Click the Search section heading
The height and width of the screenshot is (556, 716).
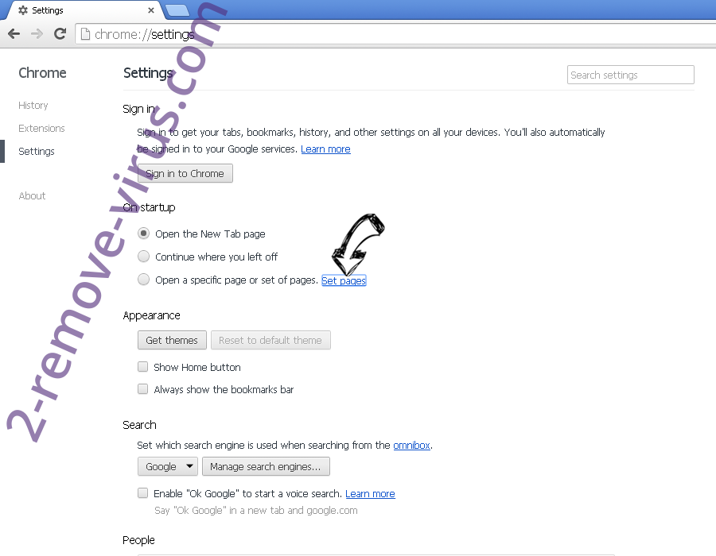pyautogui.click(x=139, y=425)
